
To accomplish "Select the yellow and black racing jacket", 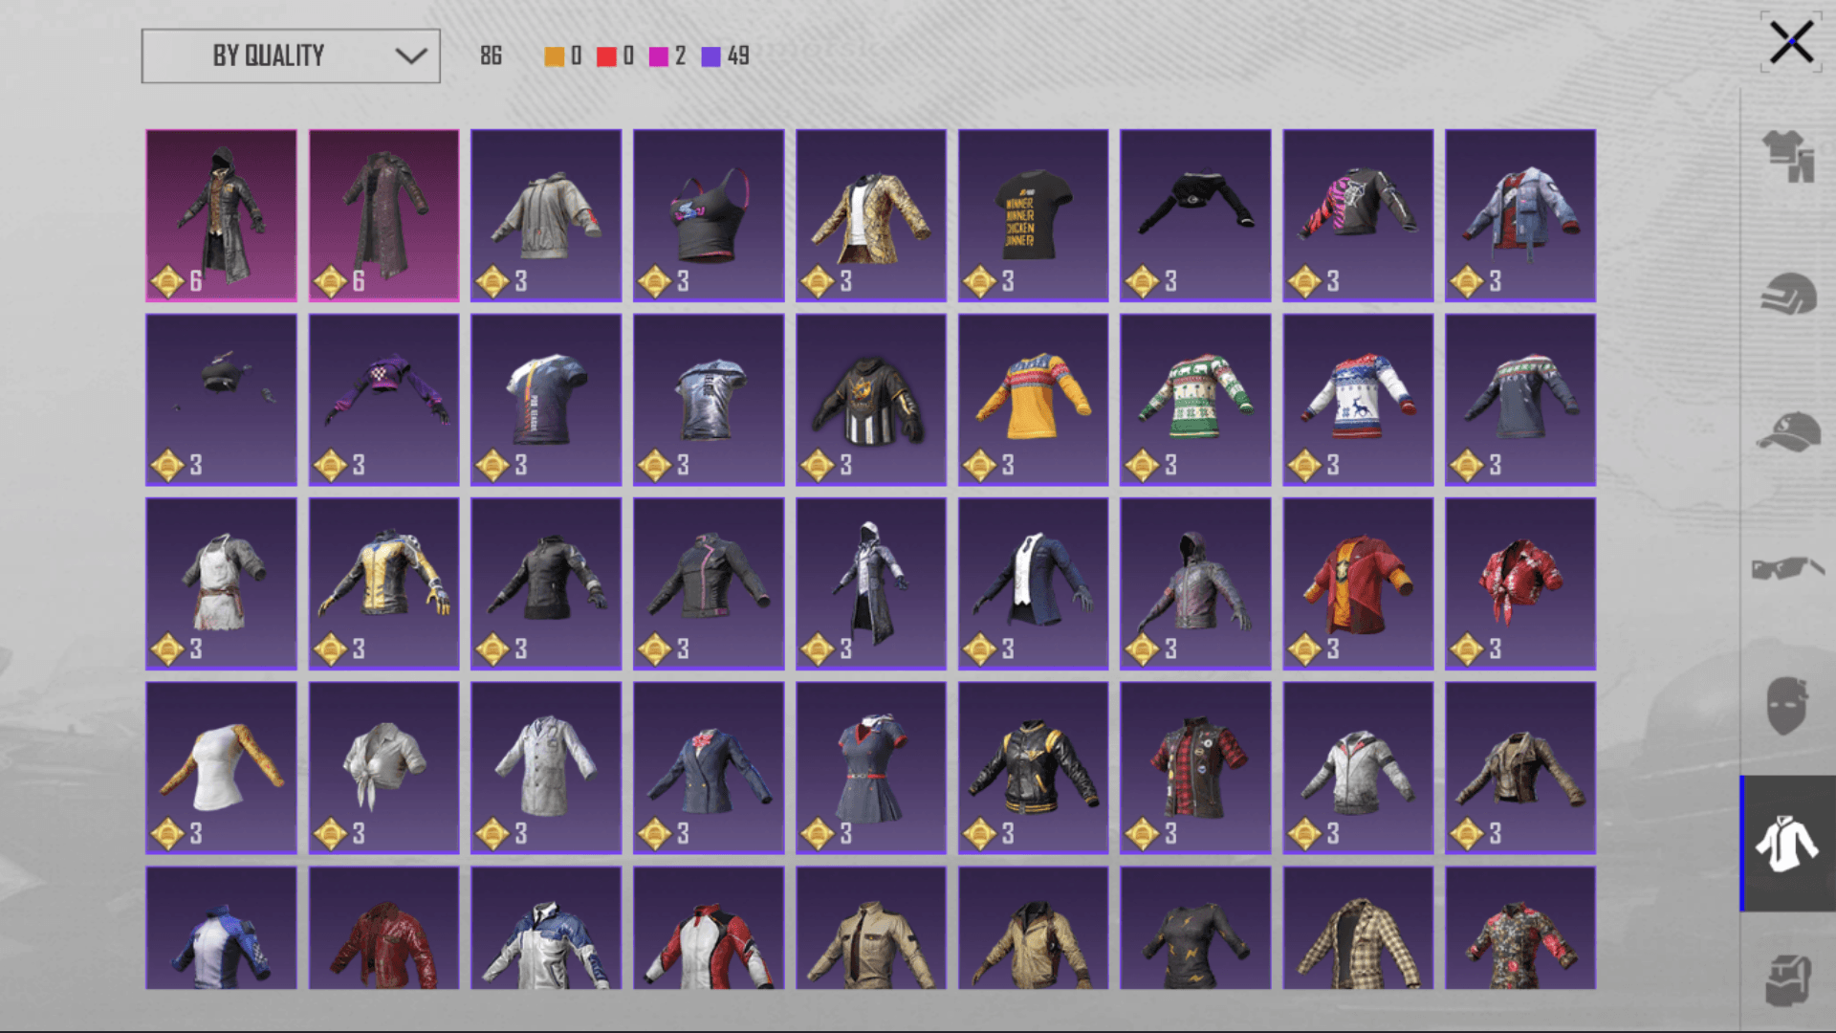I will [383, 583].
